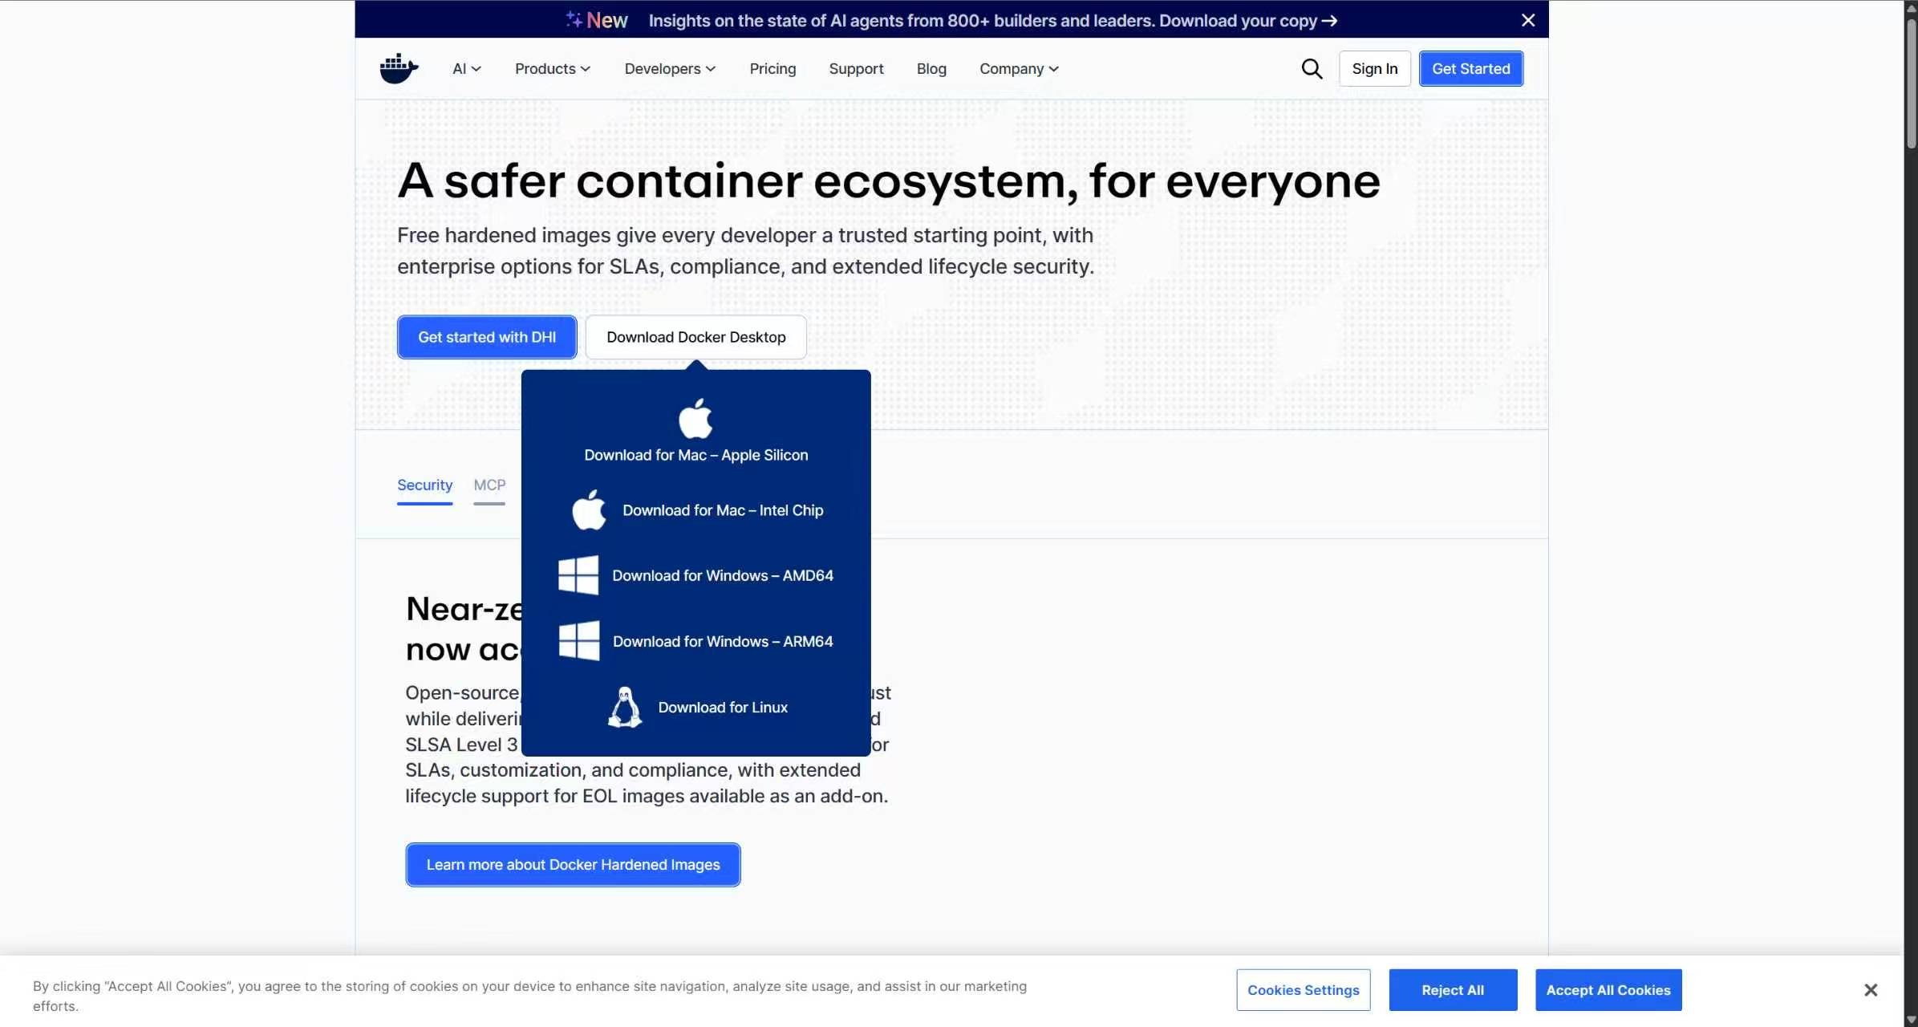This screenshot has height=1027, width=1918.
Task: Click the Sign In button
Action: click(x=1375, y=69)
